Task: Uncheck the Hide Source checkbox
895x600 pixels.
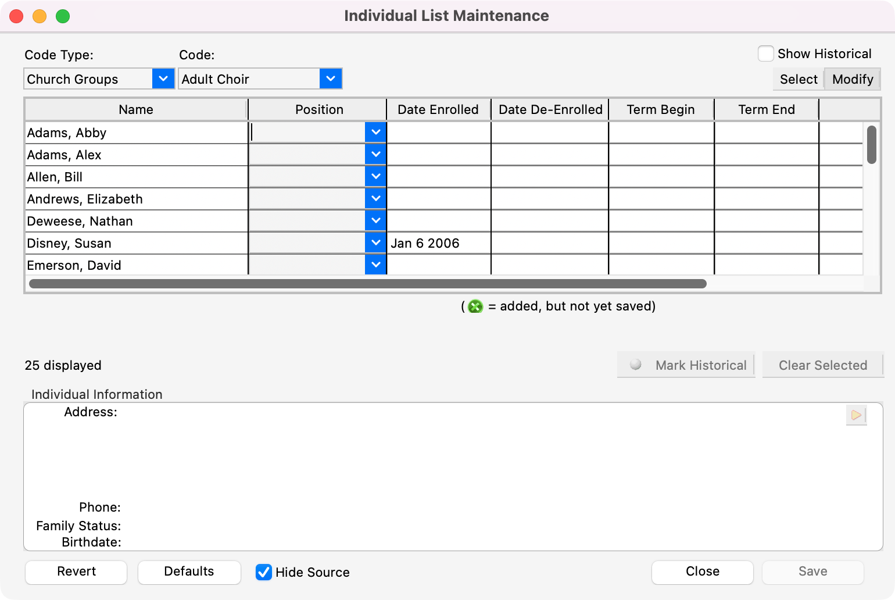Action: pyautogui.click(x=264, y=572)
